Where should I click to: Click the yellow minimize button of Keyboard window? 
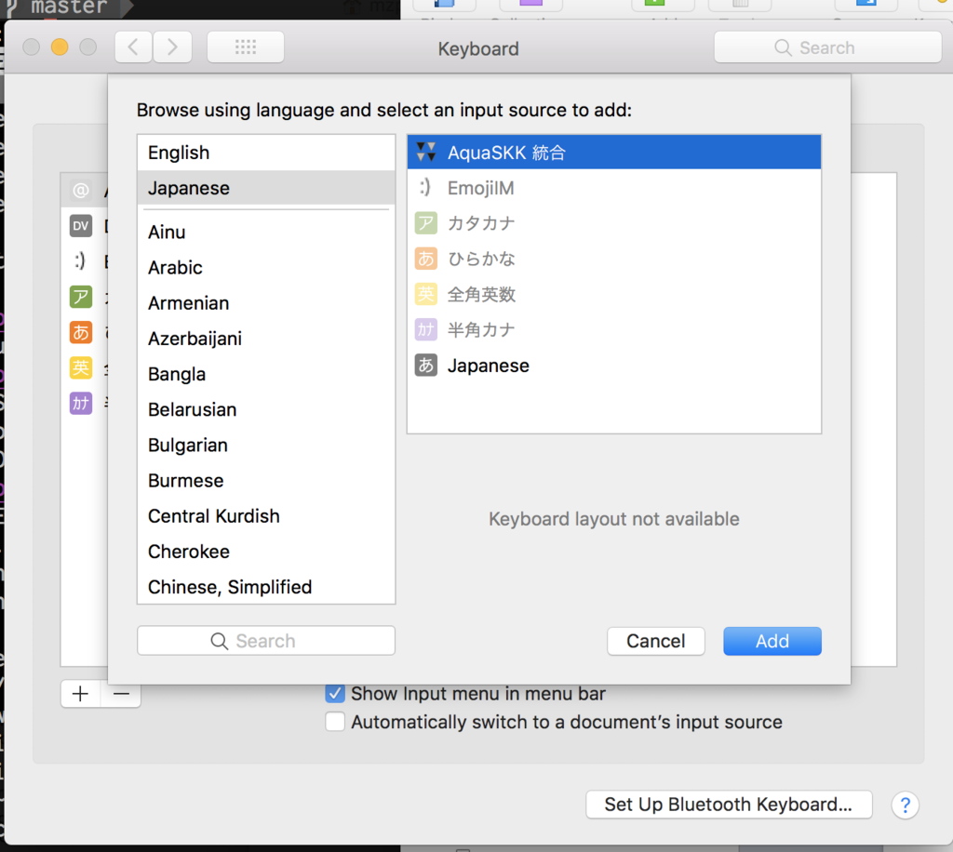[60, 47]
